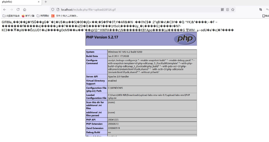Bookmark this page with the star
Screen dimensions: 269x142
coord(233,9)
